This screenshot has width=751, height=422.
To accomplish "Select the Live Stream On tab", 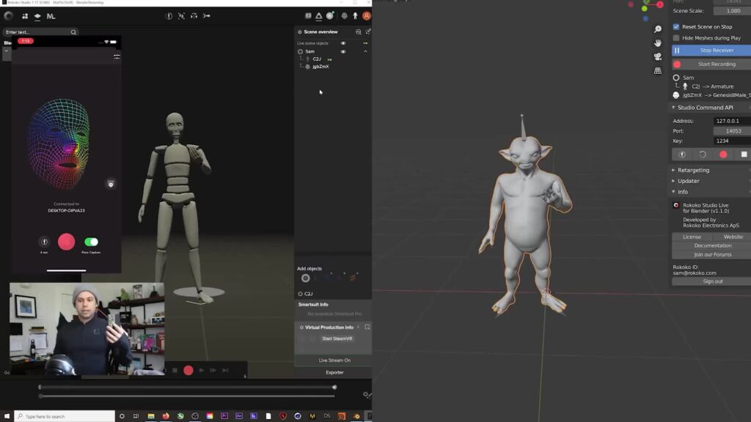I will 334,360.
